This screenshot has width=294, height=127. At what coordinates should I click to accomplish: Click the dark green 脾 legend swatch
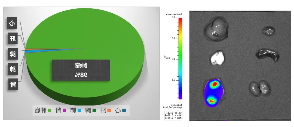pos(94,110)
